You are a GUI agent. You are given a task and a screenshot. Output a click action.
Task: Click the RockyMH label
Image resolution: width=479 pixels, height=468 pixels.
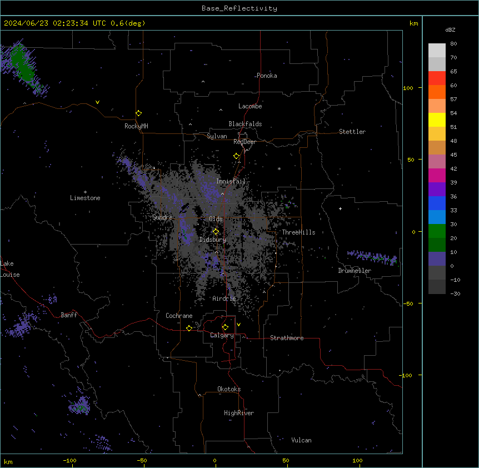click(136, 126)
